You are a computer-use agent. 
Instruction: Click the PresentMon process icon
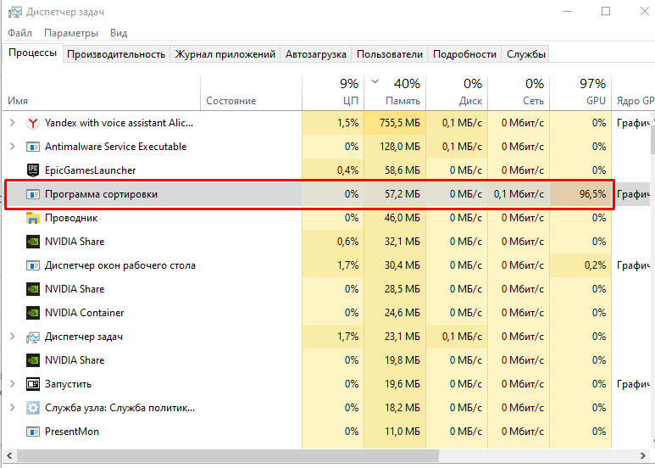(x=32, y=432)
